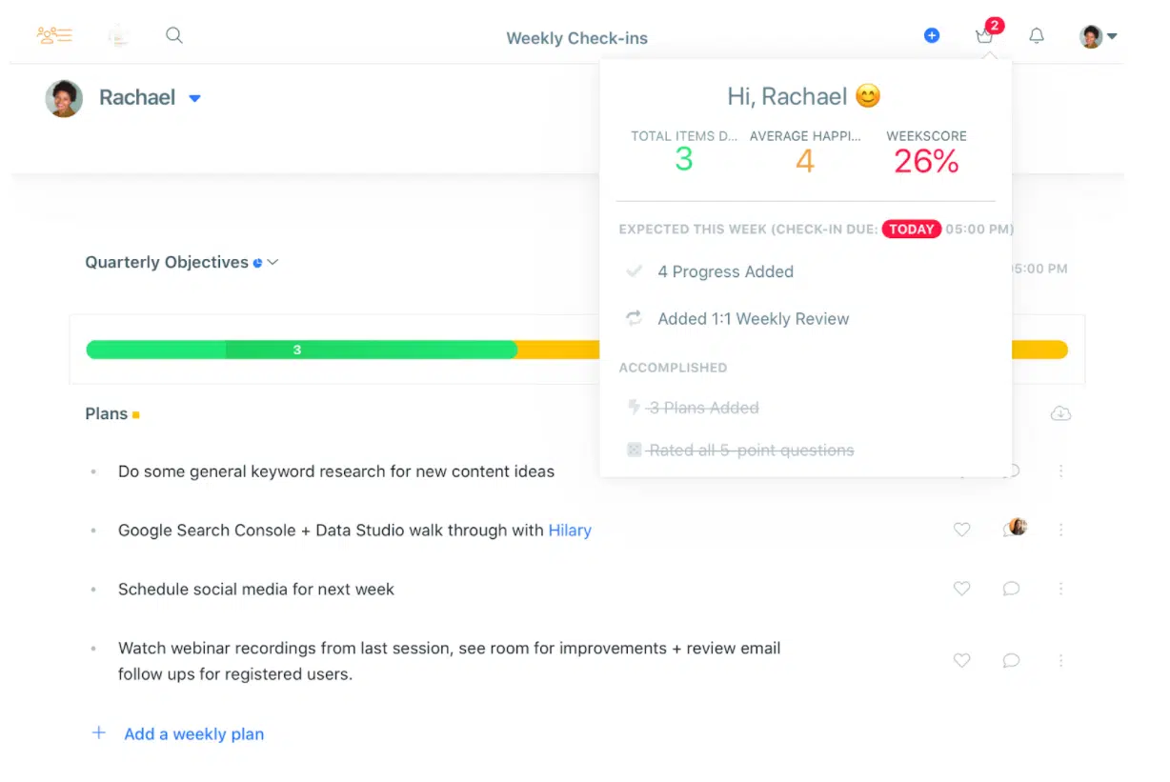
Task: Click the Weekly Check-ins page title
Action: click(576, 38)
